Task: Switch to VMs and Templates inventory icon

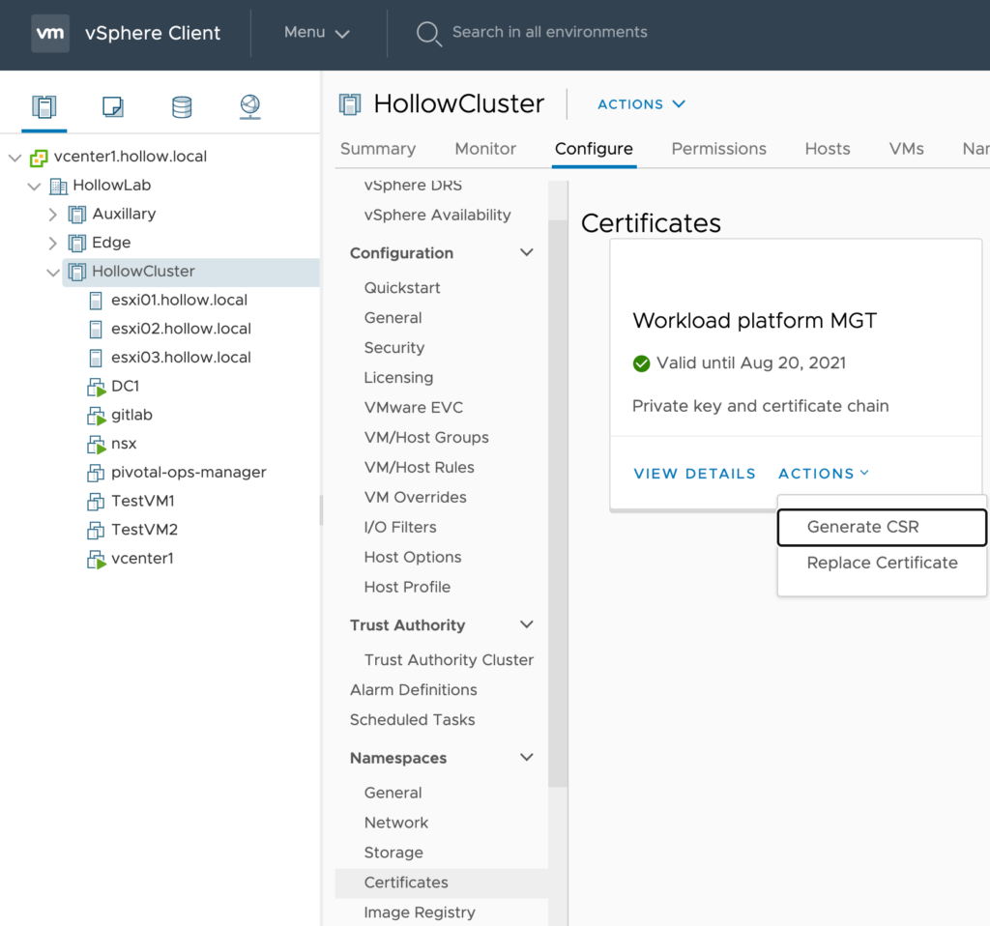Action: point(113,106)
